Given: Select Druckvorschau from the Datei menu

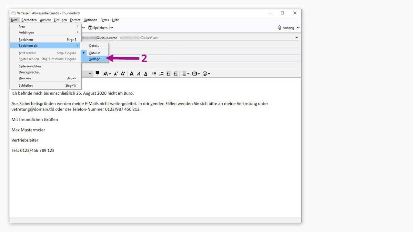Looking at the screenshot, I should coord(29,72).
